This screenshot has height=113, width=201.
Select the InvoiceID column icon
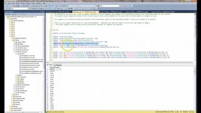tap(20, 56)
